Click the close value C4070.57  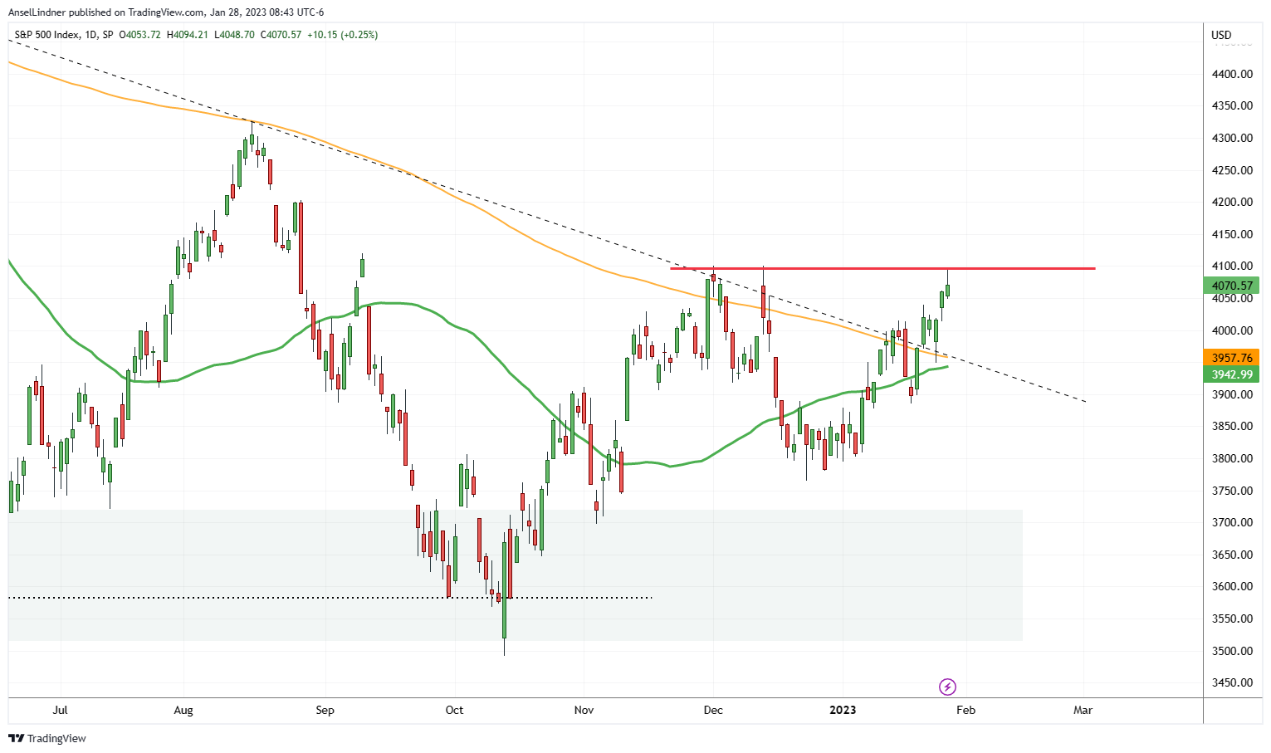pos(281,35)
